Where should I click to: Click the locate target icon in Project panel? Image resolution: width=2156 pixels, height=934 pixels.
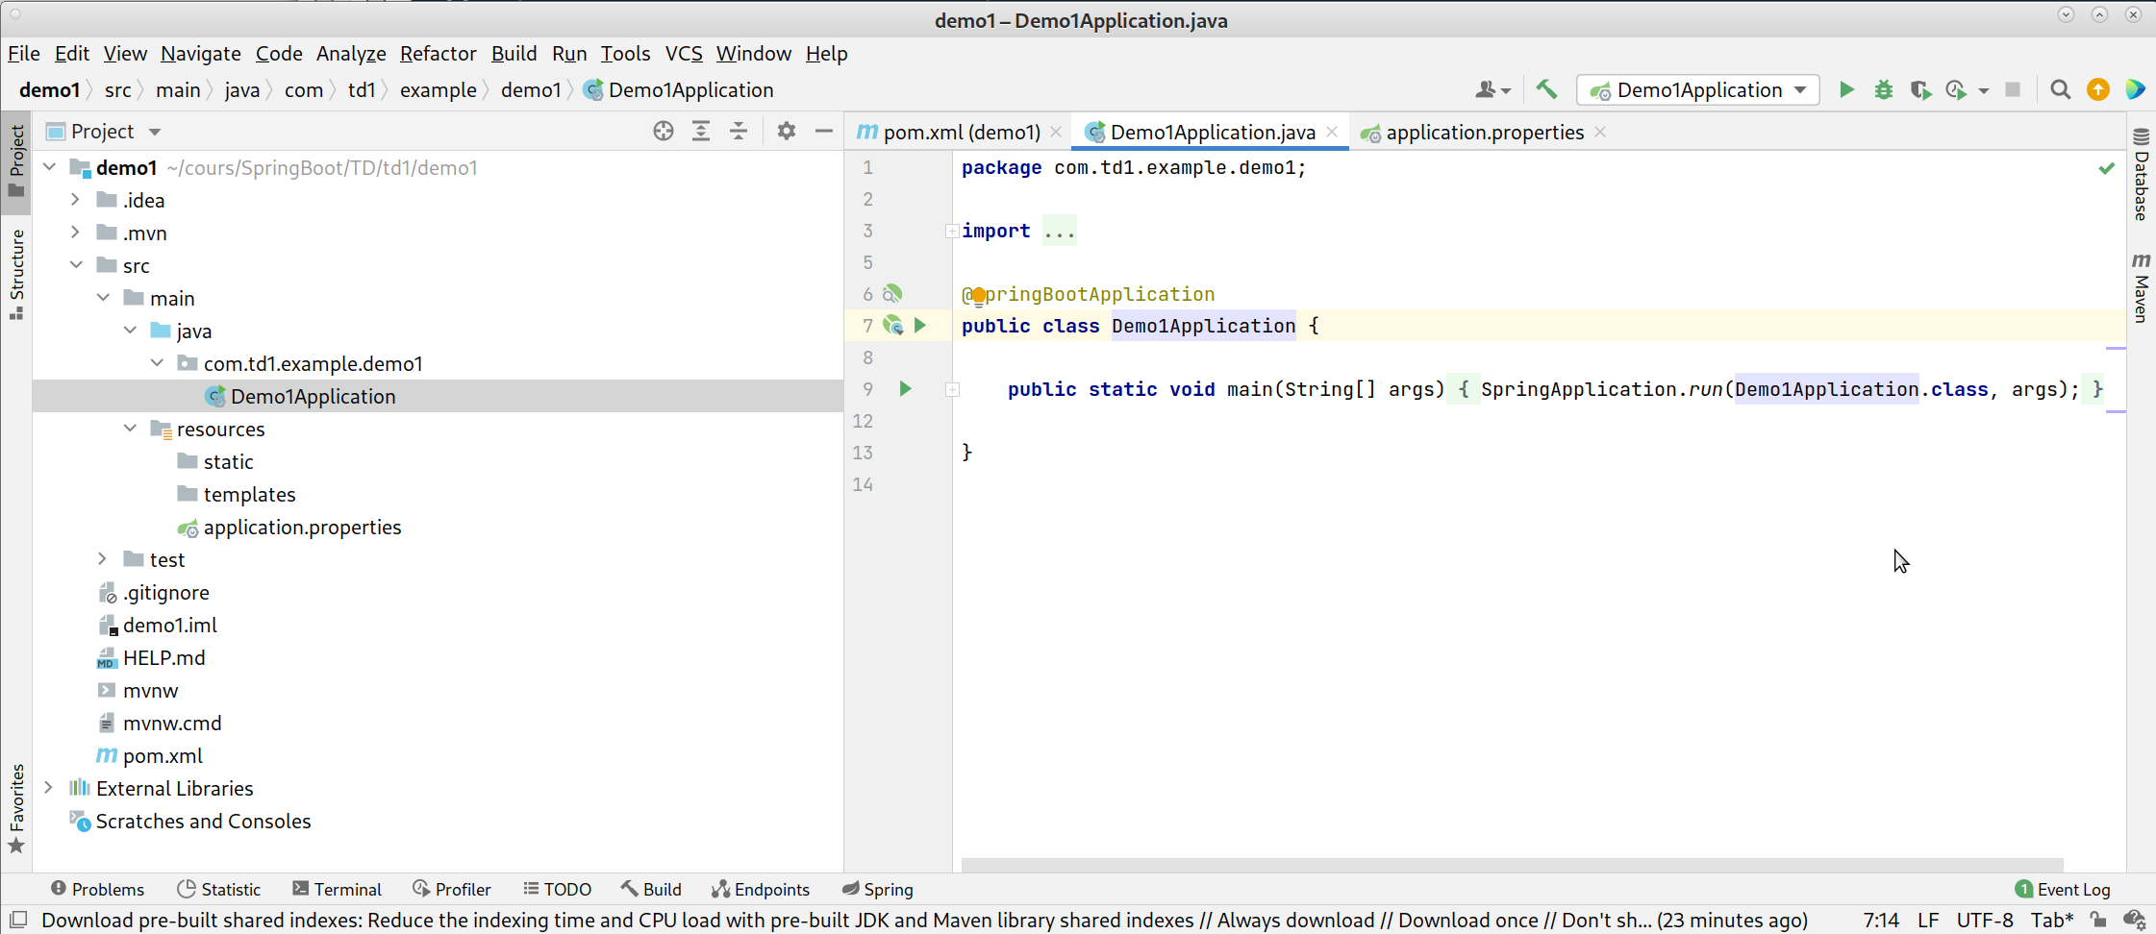pyautogui.click(x=663, y=132)
